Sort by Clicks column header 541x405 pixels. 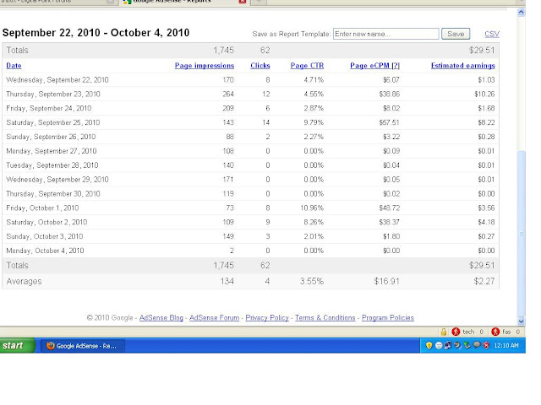pos(260,66)
